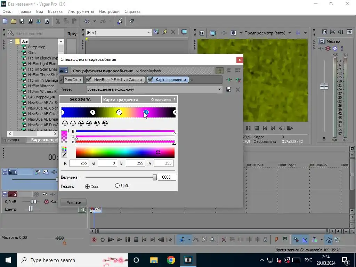356x267 pixels.
Task: Add a gradient control point (plus icon)
Action: (65, 123)
